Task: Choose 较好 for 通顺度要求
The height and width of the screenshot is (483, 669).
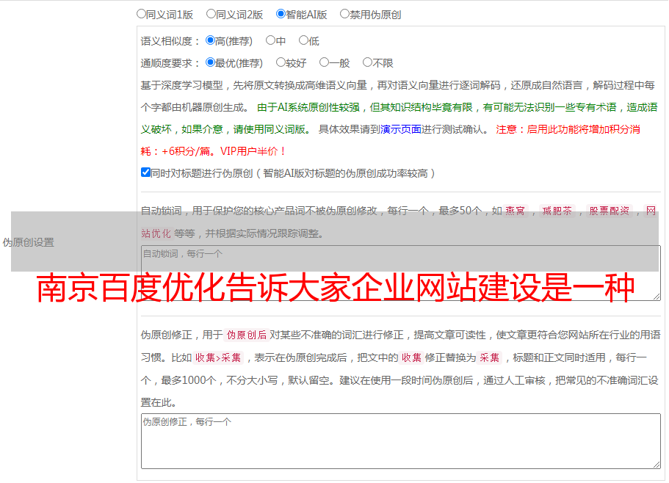Action: [x=281, y=62]
